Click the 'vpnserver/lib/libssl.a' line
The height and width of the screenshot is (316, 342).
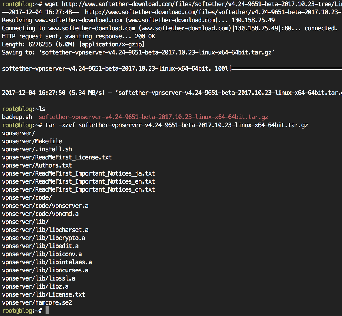[x=39, y=278]
